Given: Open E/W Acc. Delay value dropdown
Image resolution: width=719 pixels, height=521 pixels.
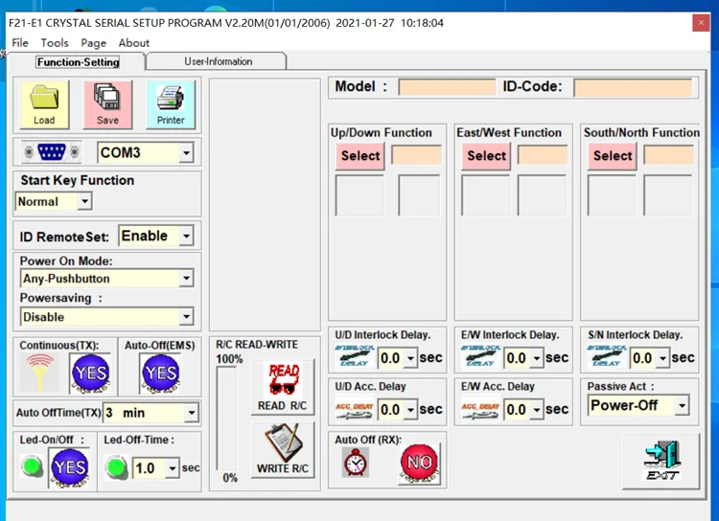Looking at the screenshot, I should point(537,410).
